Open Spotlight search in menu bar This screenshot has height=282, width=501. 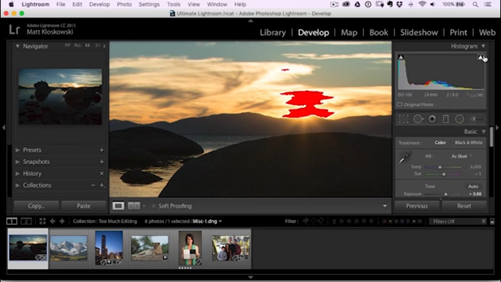point(476,4)
